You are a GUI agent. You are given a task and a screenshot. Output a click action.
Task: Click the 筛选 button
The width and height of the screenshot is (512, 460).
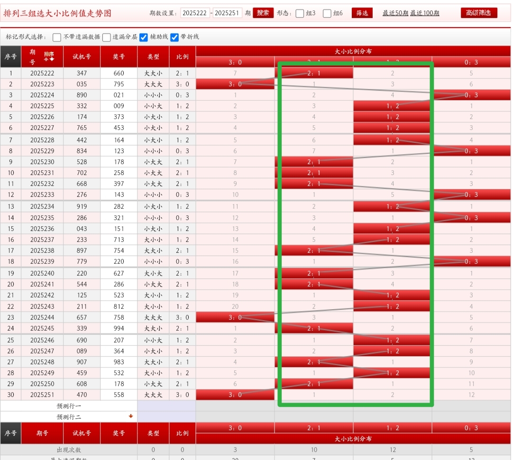[362, 13]
